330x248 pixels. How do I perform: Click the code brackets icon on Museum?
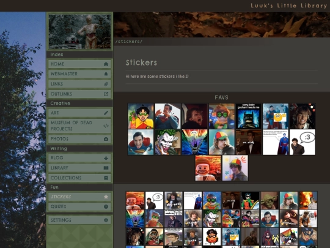(106, 126)
